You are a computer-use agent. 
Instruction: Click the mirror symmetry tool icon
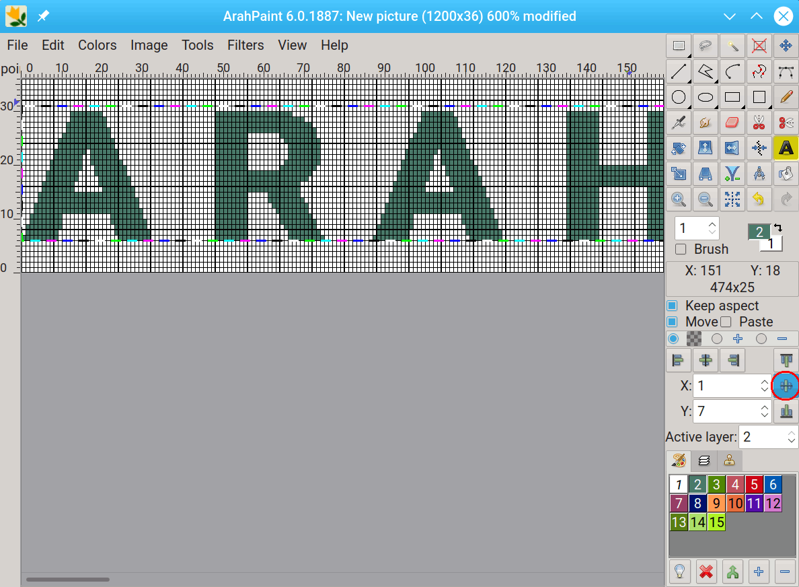tap(759, 148)
